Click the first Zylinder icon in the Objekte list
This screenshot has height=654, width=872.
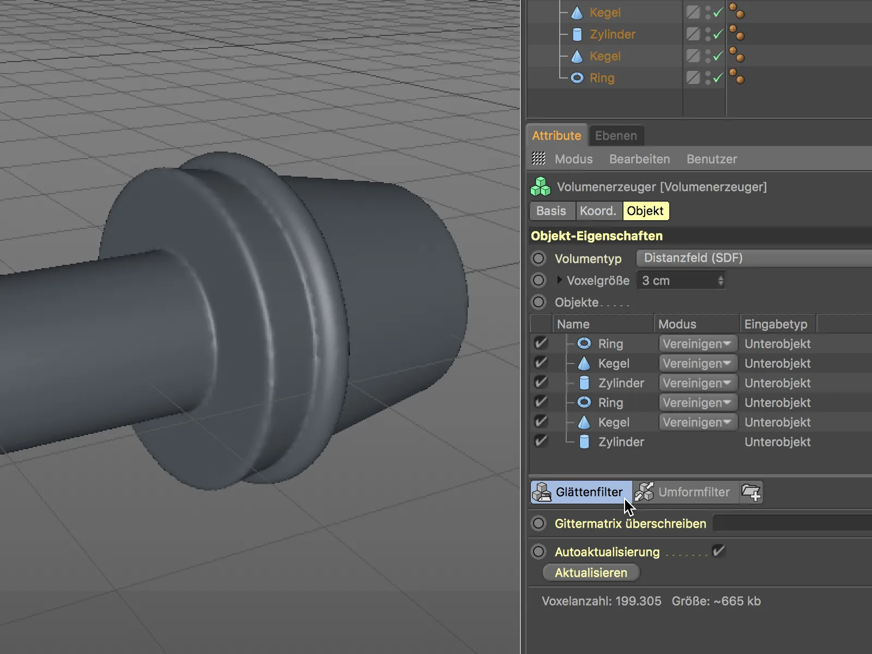point(584,383)
